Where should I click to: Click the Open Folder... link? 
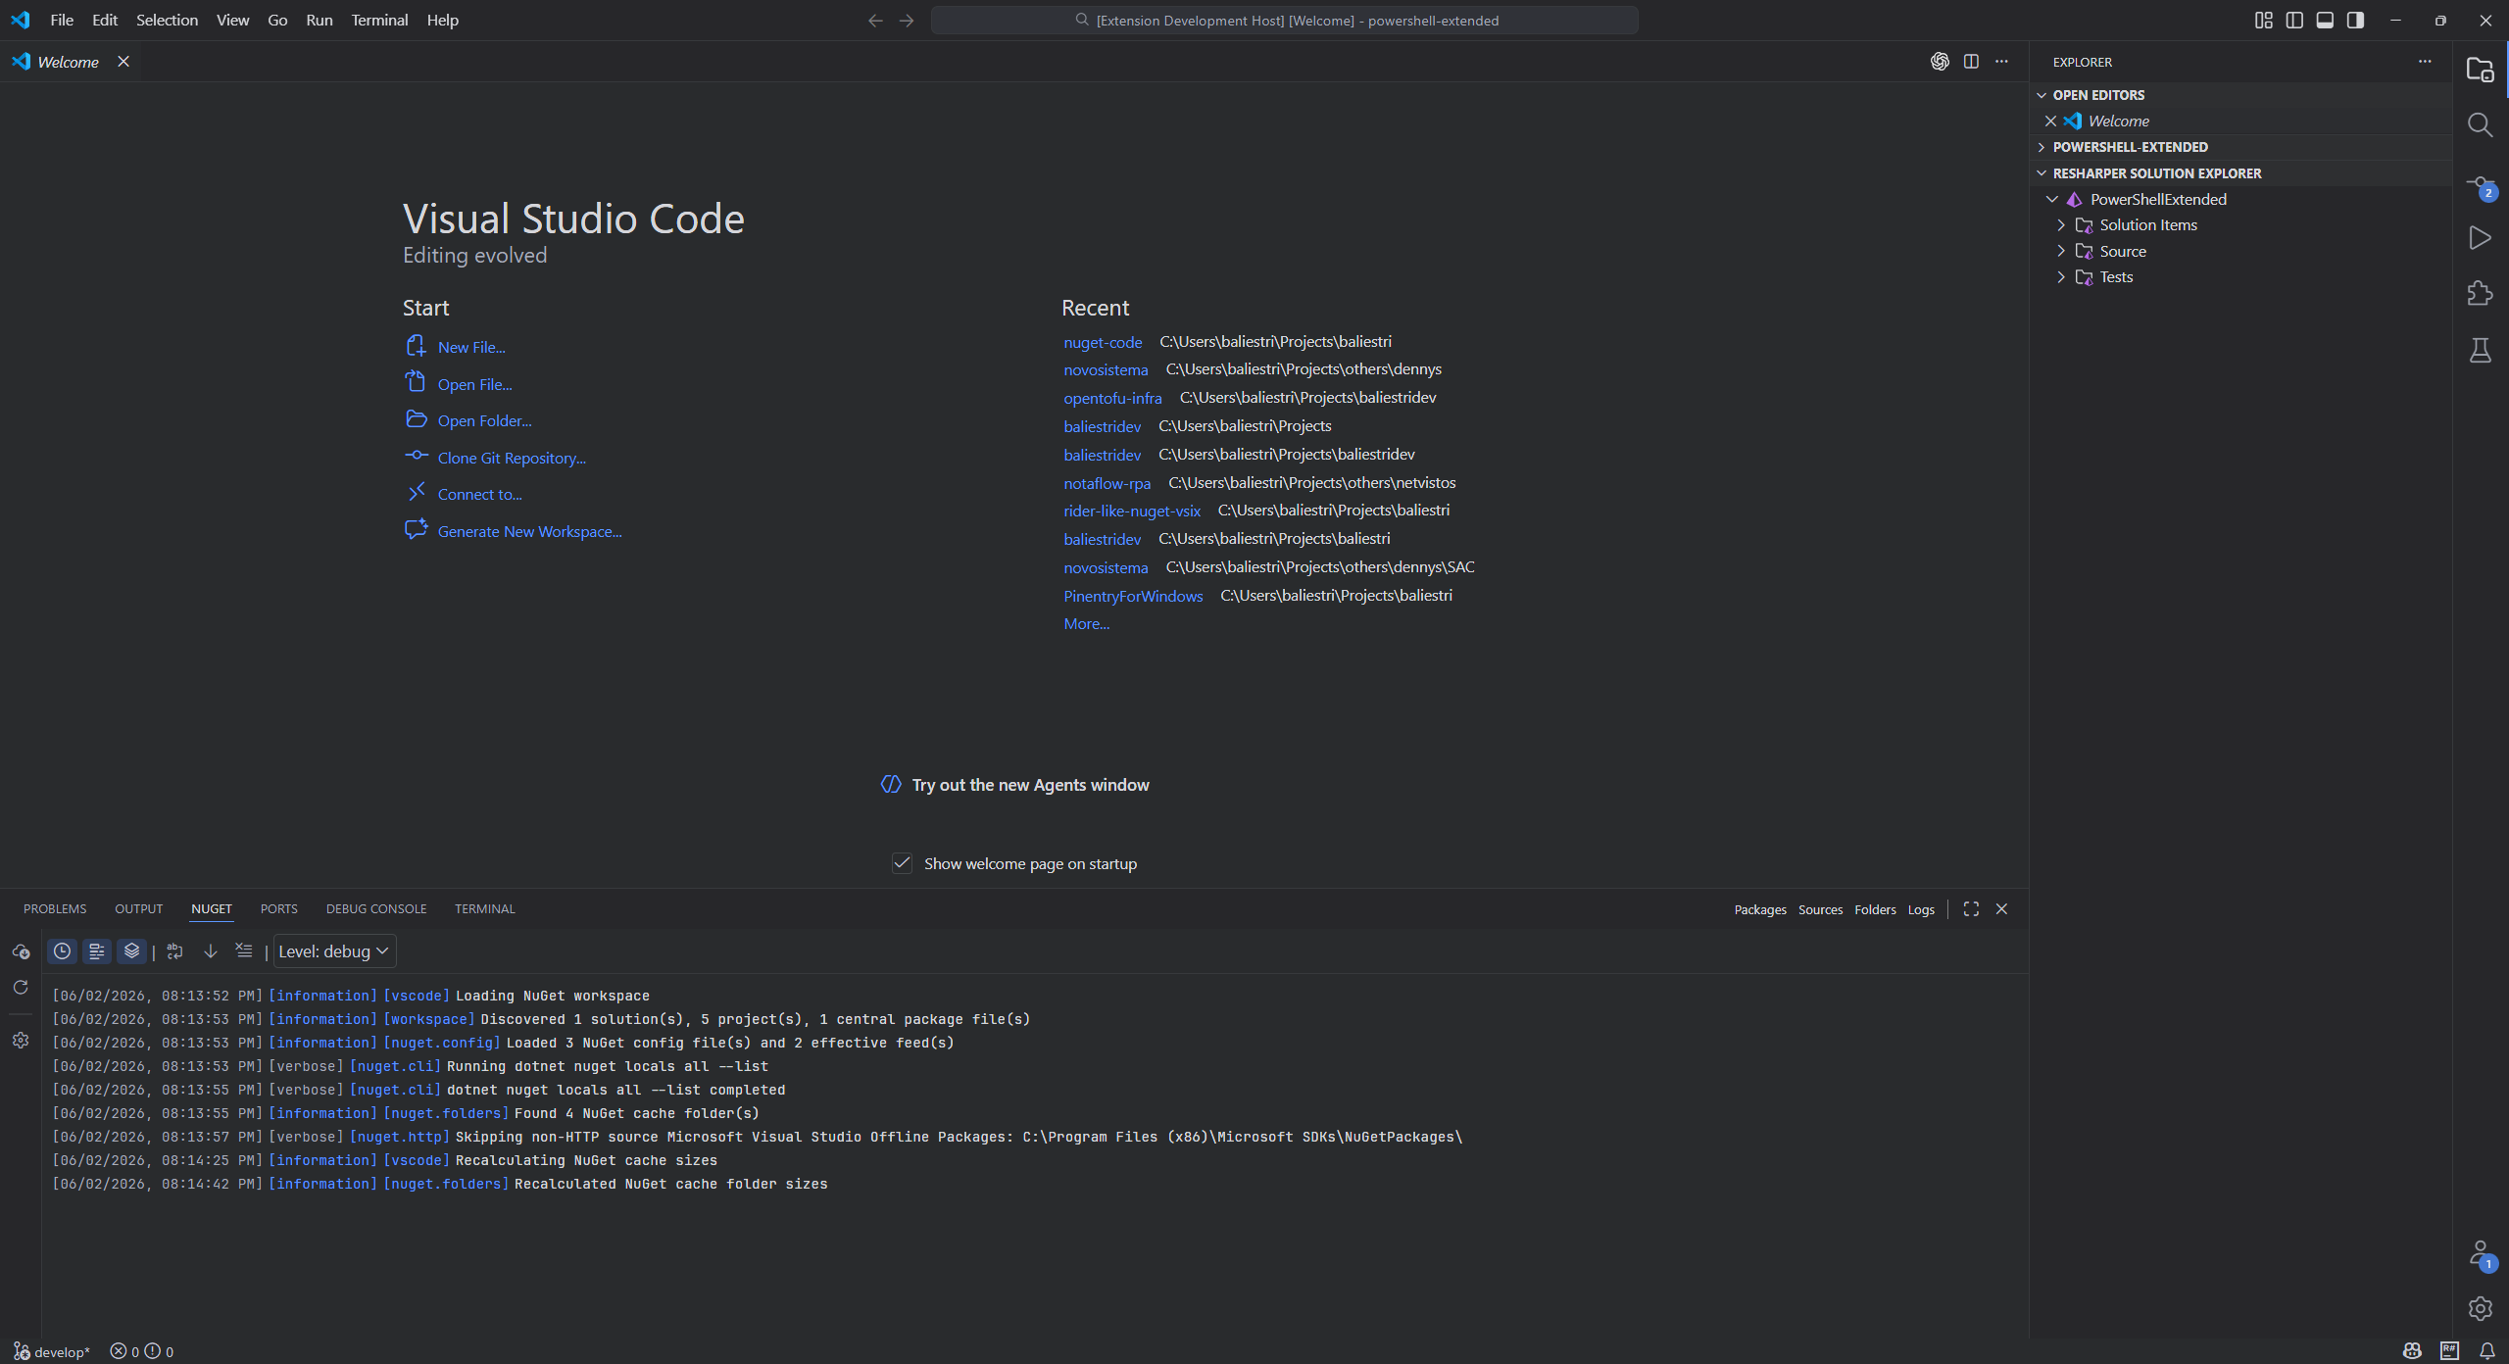pyautogui.click(x=484, y=420)
